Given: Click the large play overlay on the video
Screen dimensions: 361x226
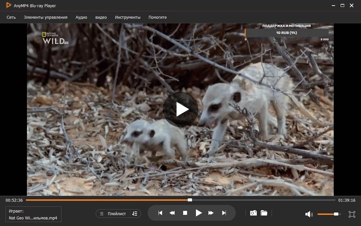Looking at the screenshot, I should (x=180, y=109).
